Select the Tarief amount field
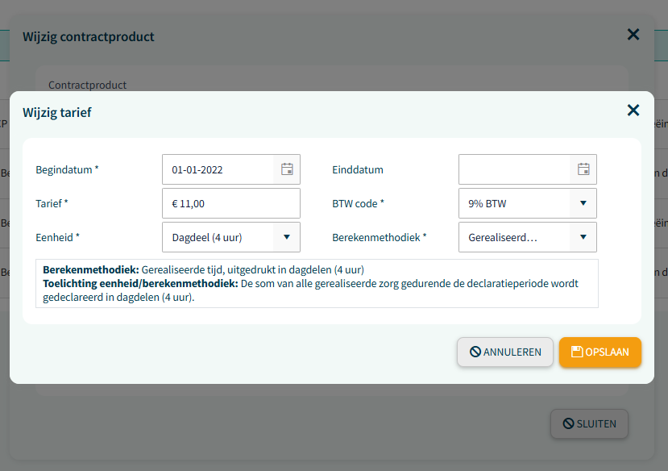668x471 pixels. 230,203
